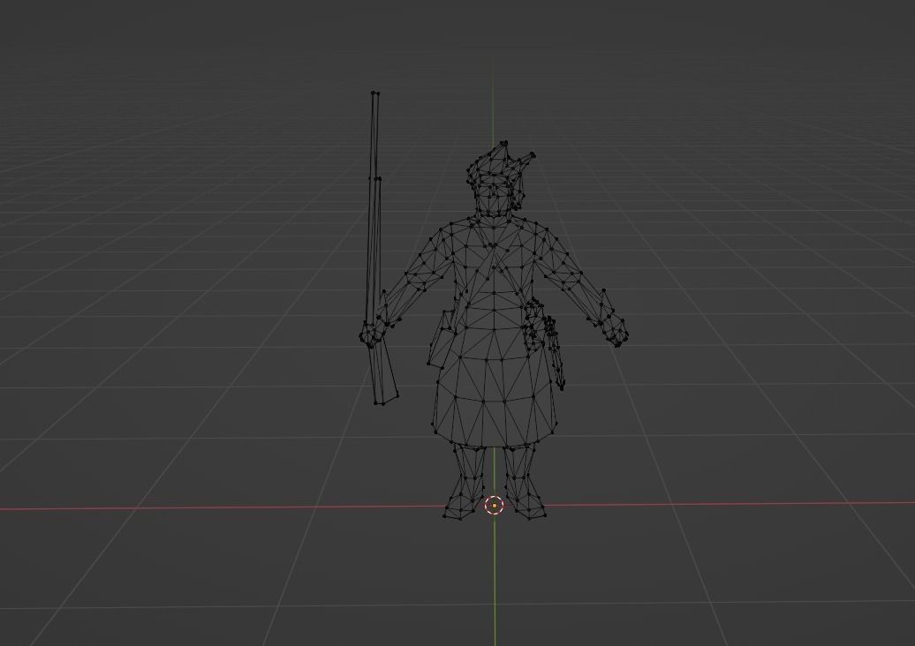Select the top vertex of the rifle barrel
Screen dimensions: 915x646
375,93
